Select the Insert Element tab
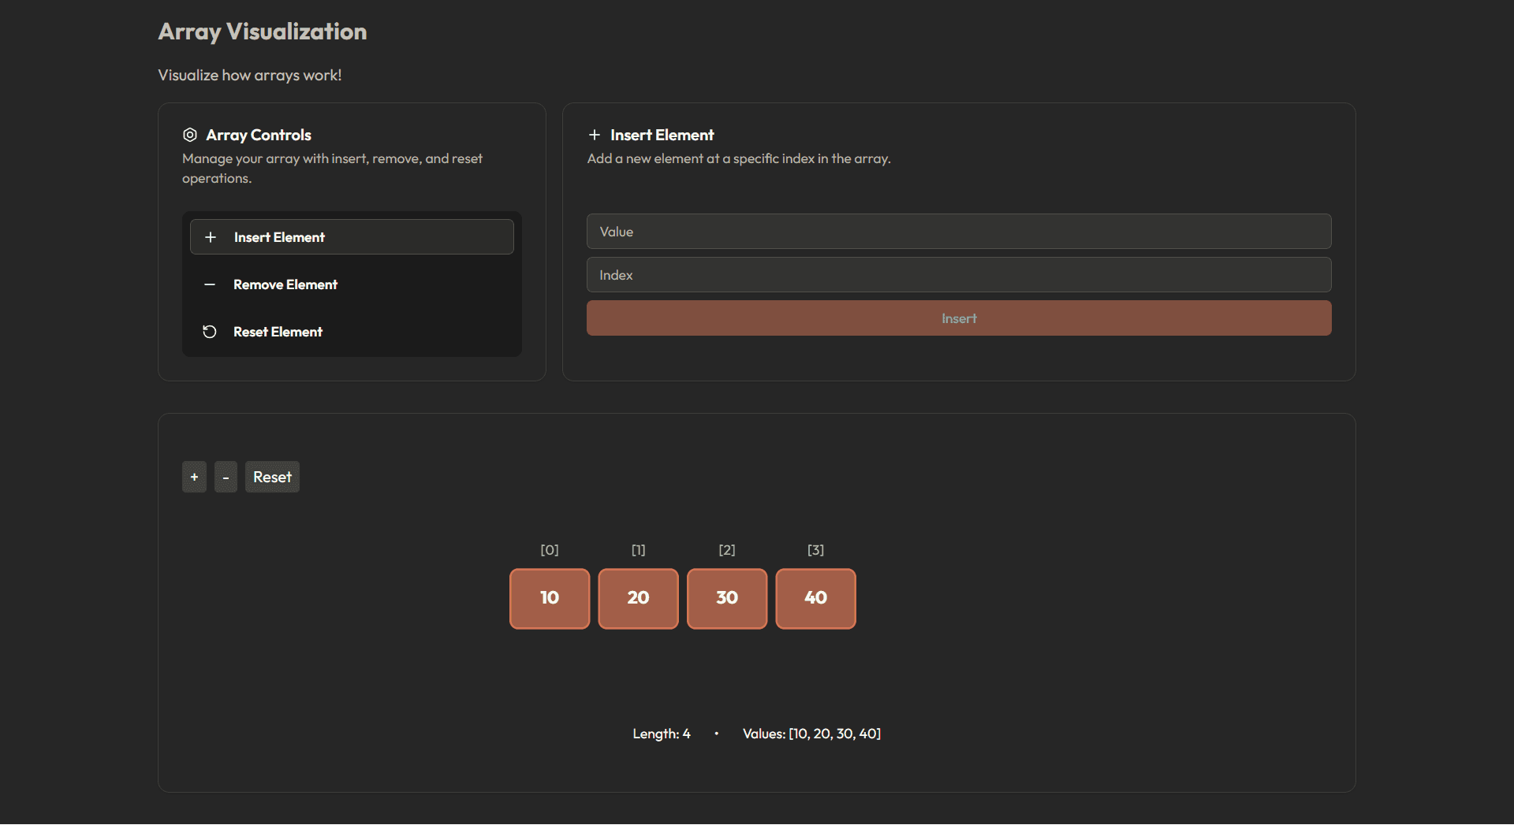The width and height of the screenshot is (1514, 825). coord(352,237)
